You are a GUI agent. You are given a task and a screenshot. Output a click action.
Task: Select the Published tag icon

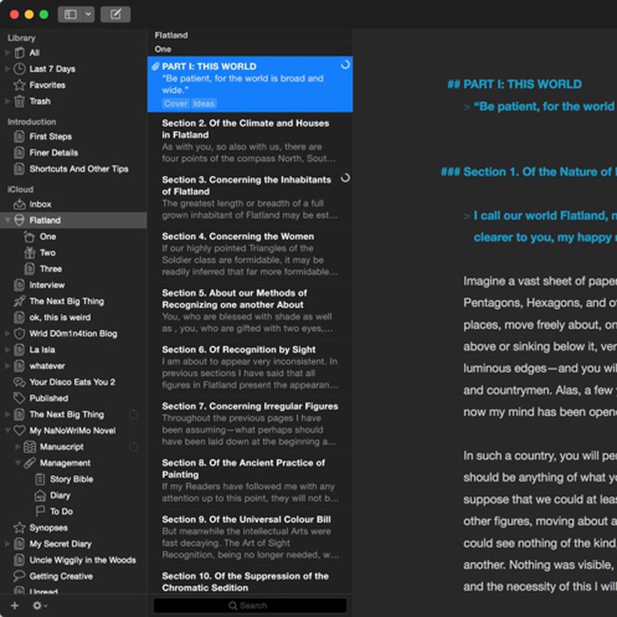click(20, 398)
